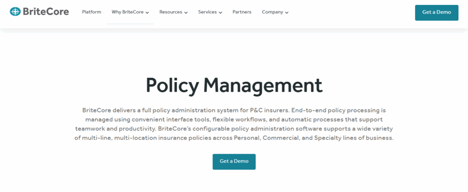Expand the chevron beside Why BriteCore

[x=147, y=13]
